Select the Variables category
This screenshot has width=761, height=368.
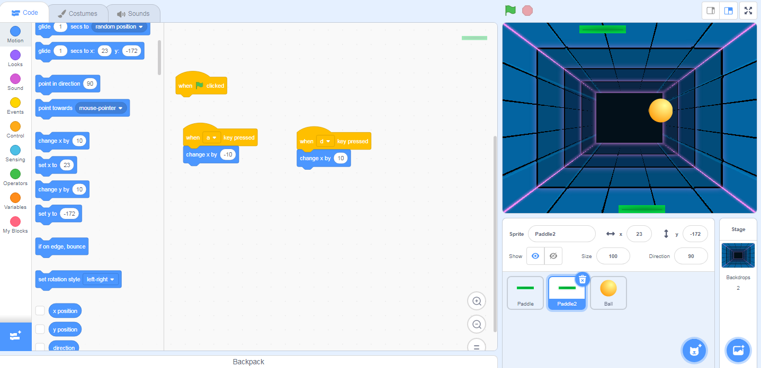tap(15, 201)
